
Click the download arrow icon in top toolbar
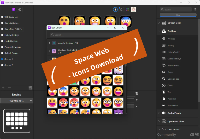click(115, 9)
